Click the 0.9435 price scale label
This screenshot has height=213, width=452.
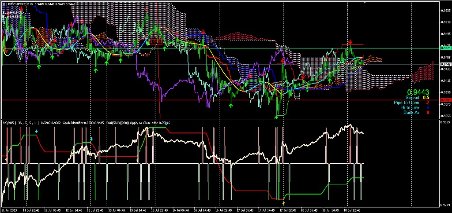(445, 69)
